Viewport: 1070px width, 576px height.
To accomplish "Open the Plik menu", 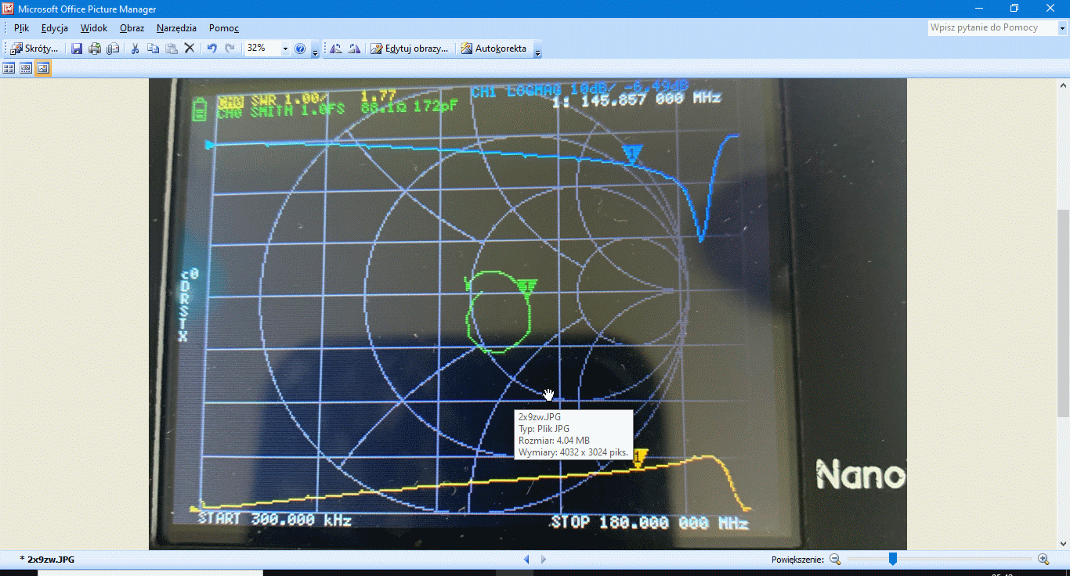I will (x=21, y=28).
